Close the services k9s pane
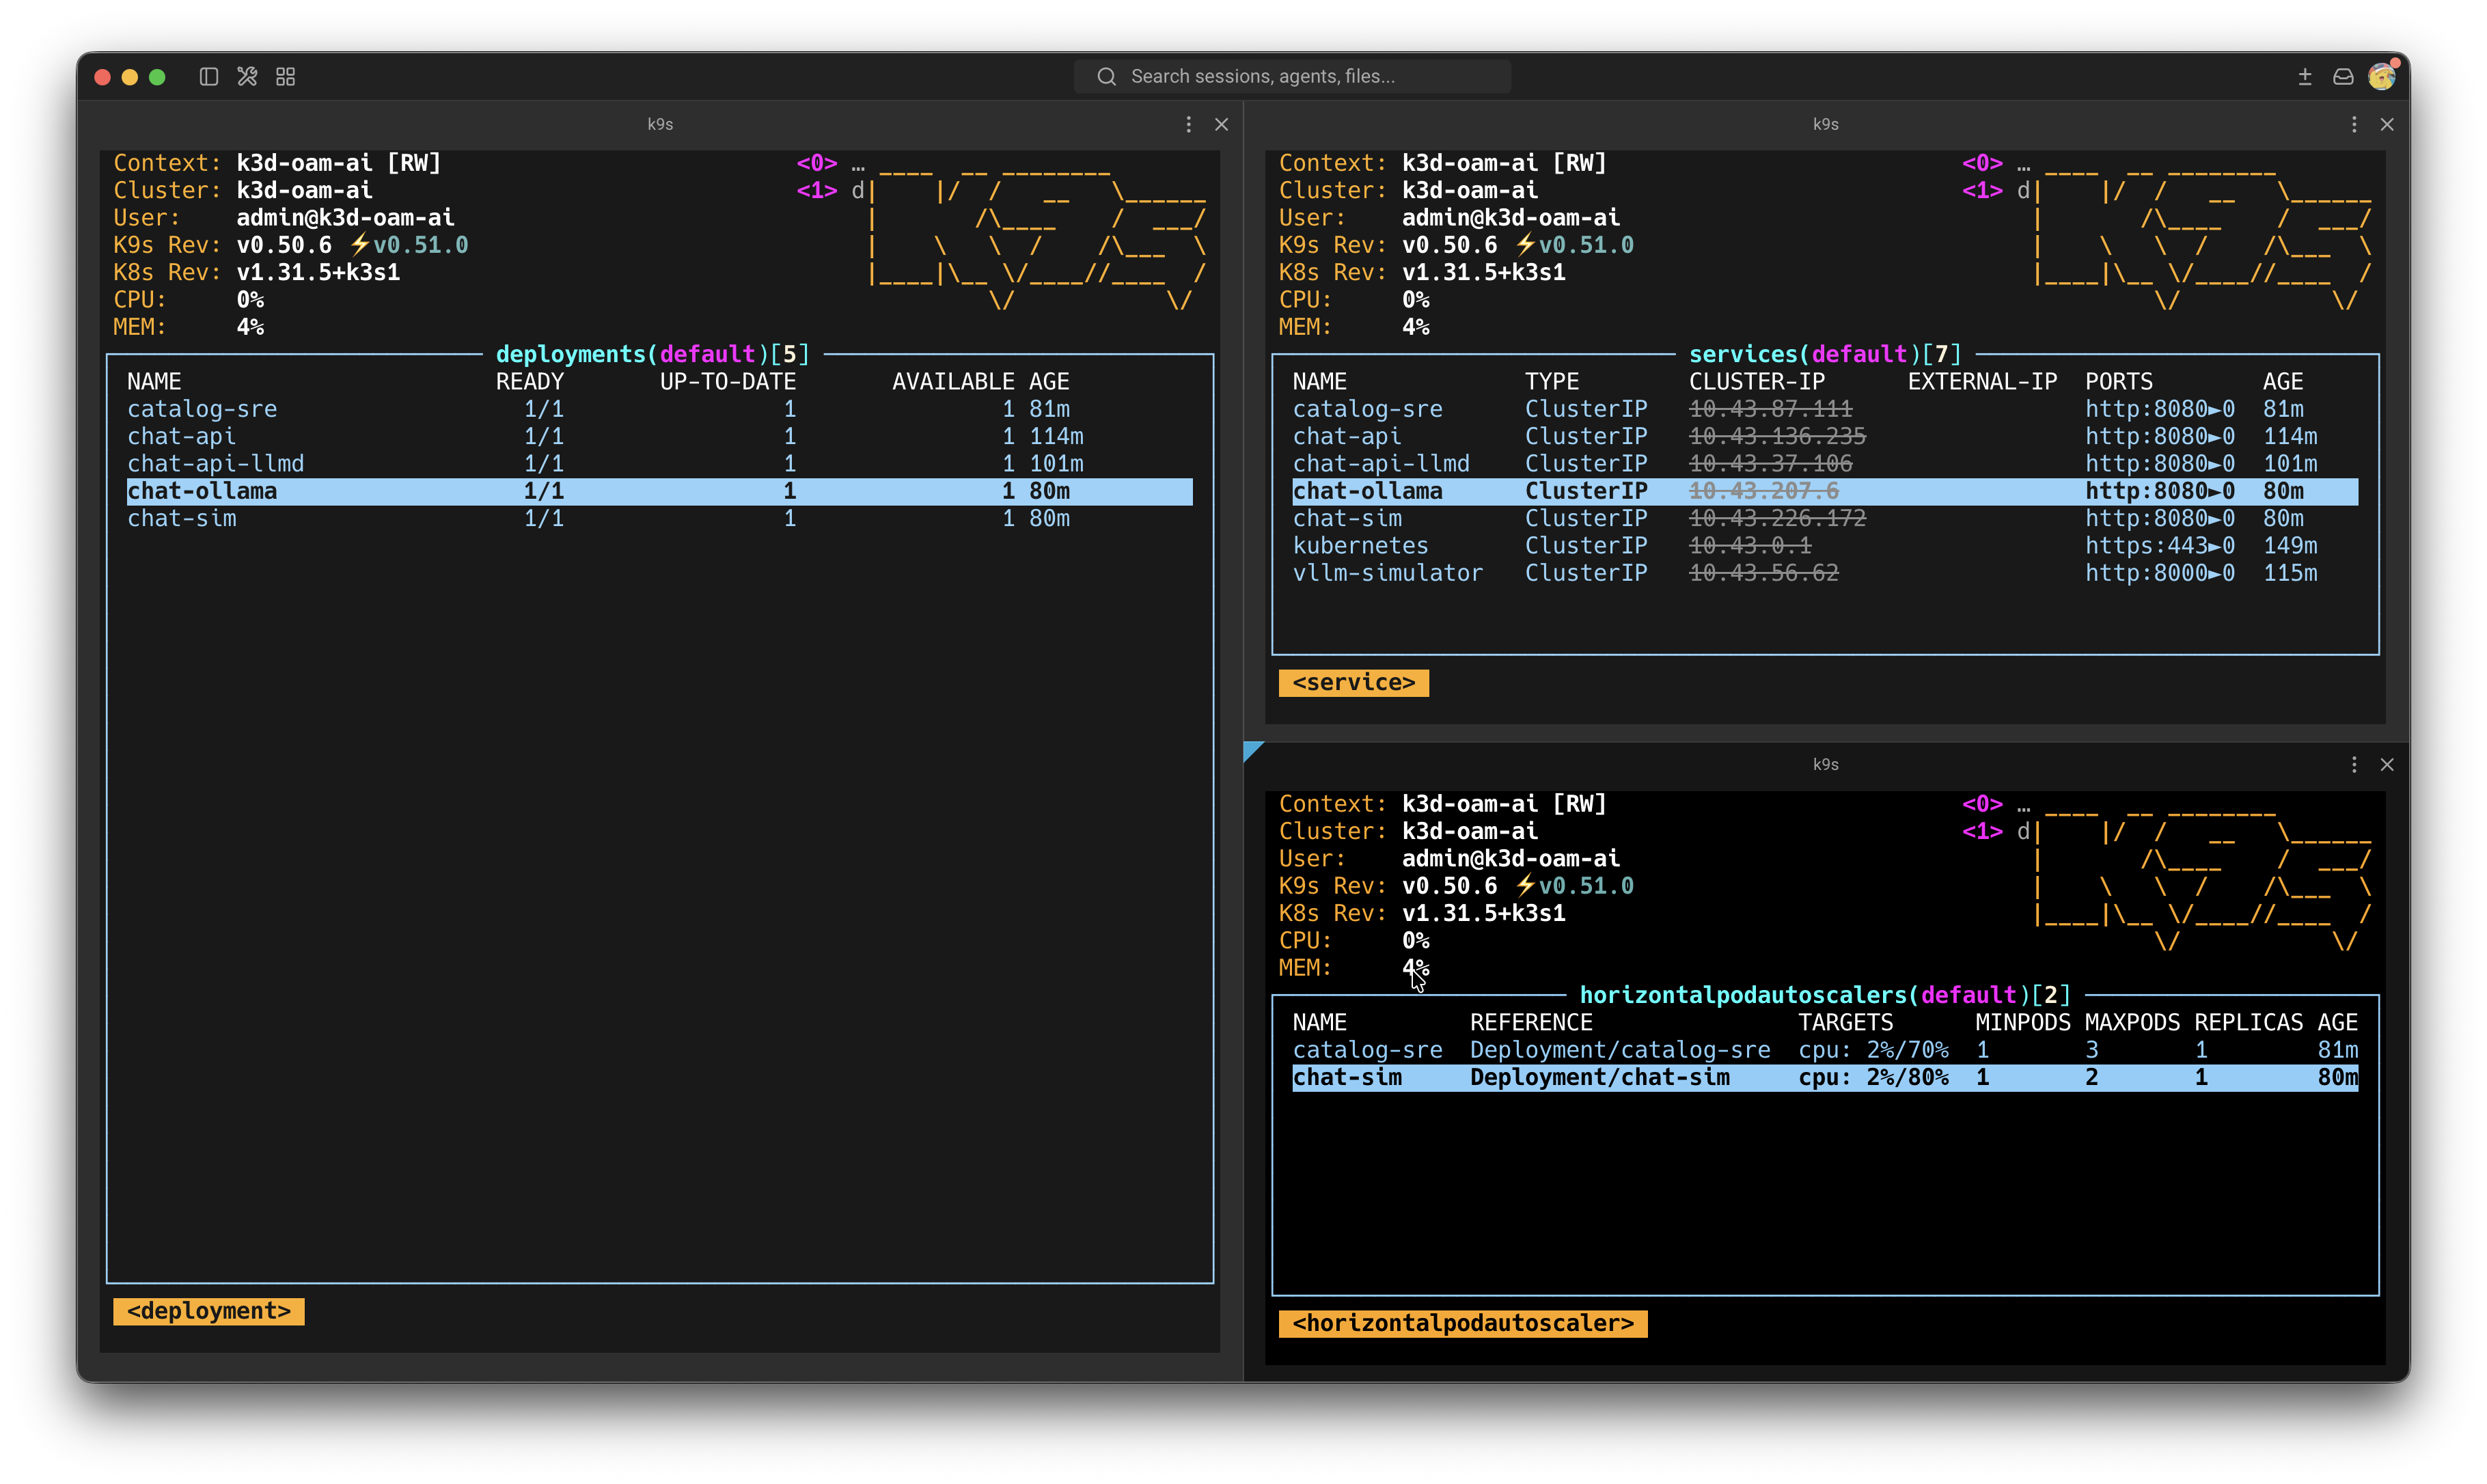The height and width of the screenshot is (1484, 2487). click(2387, 124)
